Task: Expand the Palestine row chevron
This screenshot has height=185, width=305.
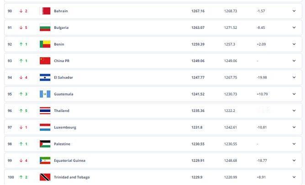Action: coord(294,144)
